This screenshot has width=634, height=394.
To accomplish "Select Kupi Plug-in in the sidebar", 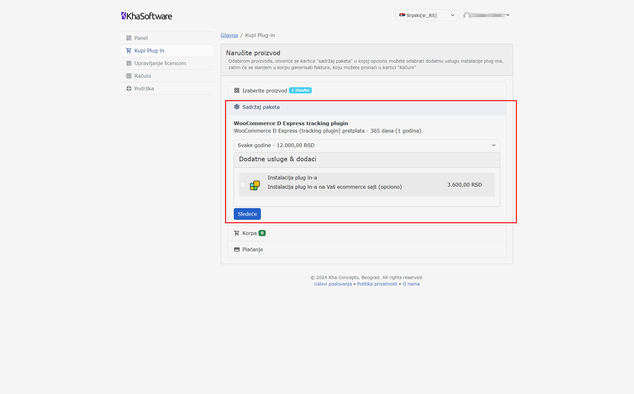I will pos(167,51).
